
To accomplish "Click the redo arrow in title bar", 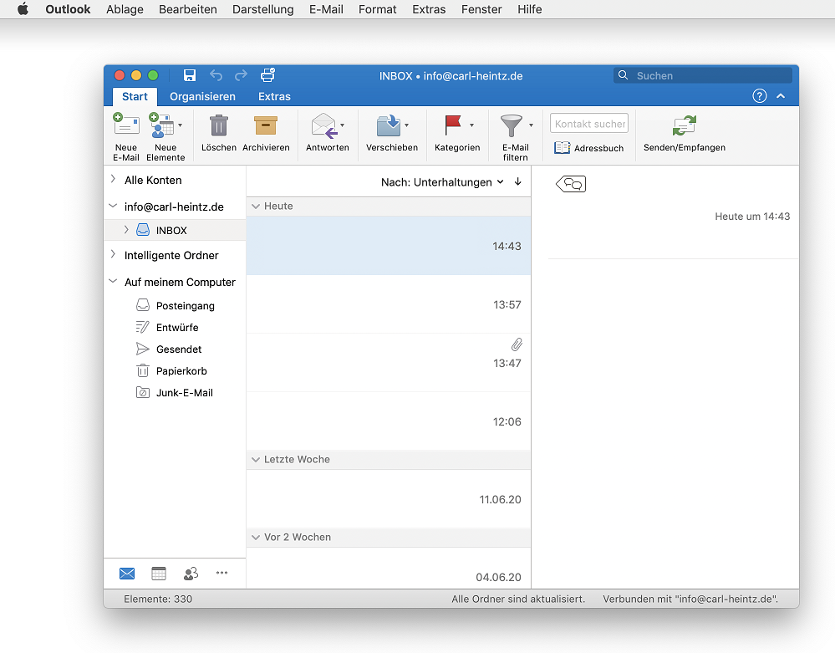I will [x=242, y=75].
